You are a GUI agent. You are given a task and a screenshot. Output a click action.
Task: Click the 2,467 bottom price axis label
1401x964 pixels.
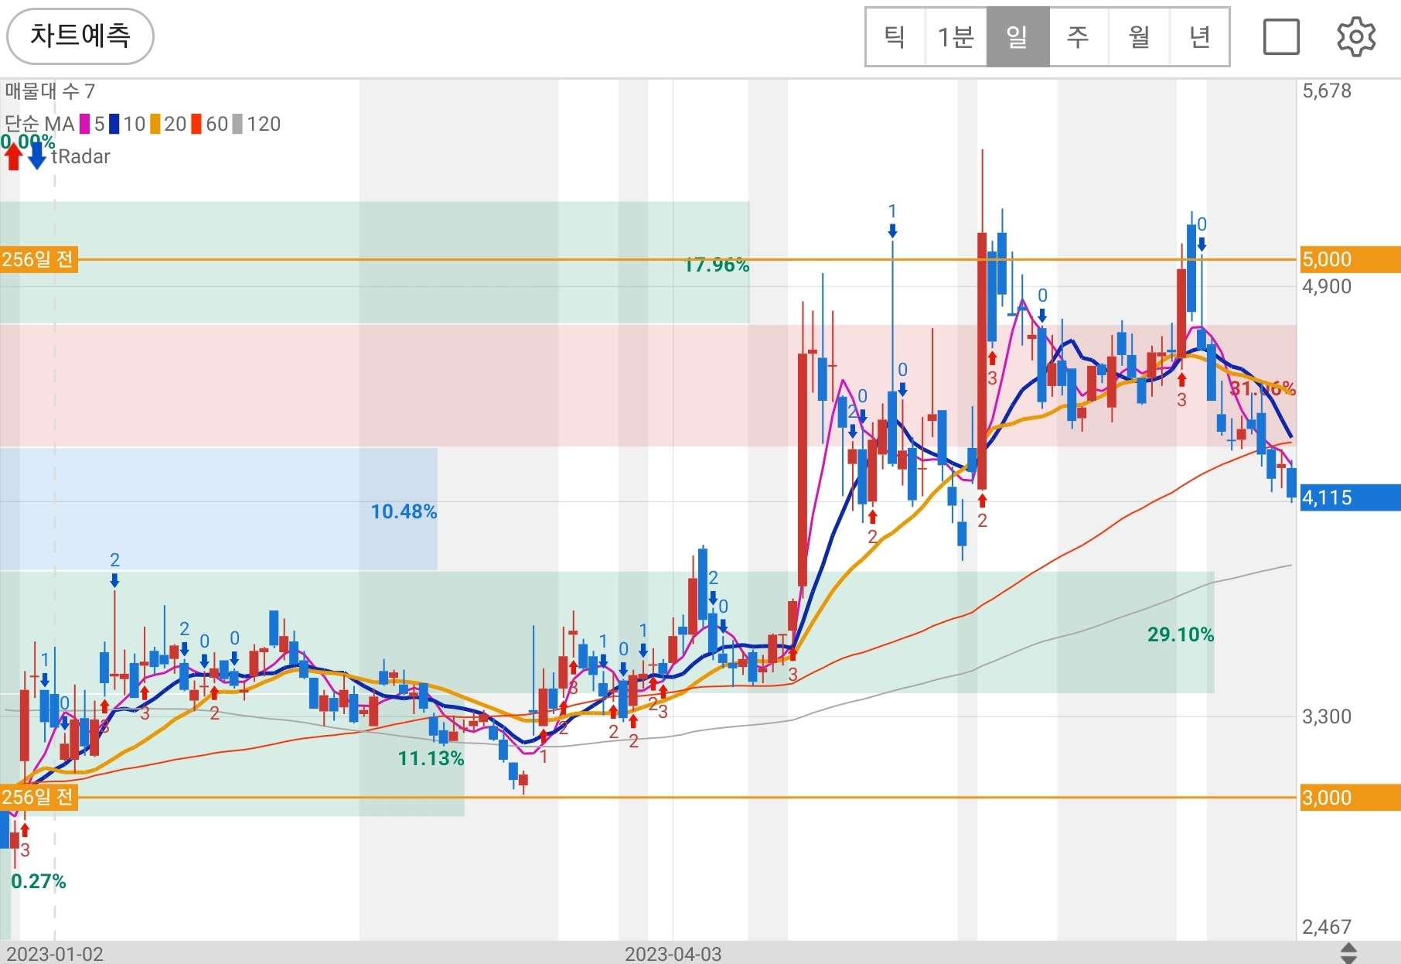click(x=1327, y=927)
